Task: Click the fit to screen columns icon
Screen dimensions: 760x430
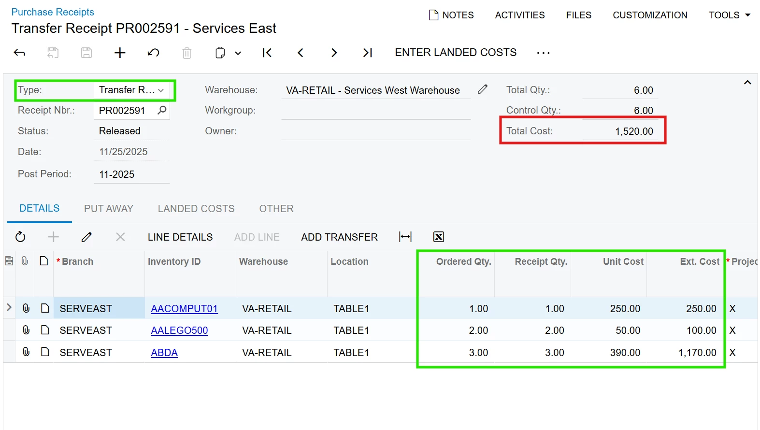Action: tap(405, 237)
